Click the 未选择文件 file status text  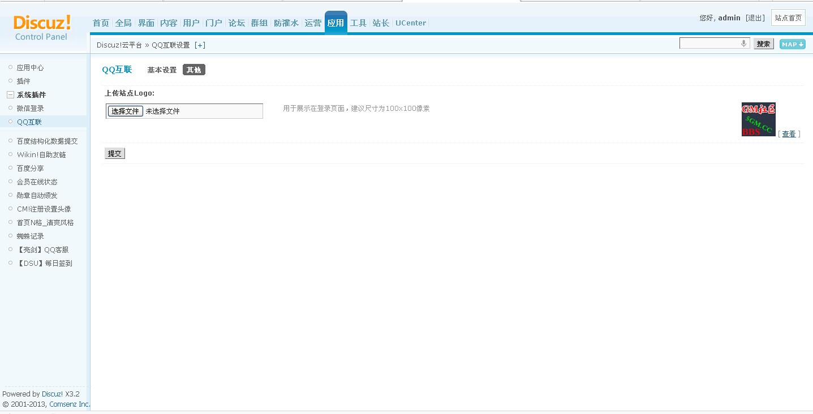pyautogui.click(x=162, y=111)
